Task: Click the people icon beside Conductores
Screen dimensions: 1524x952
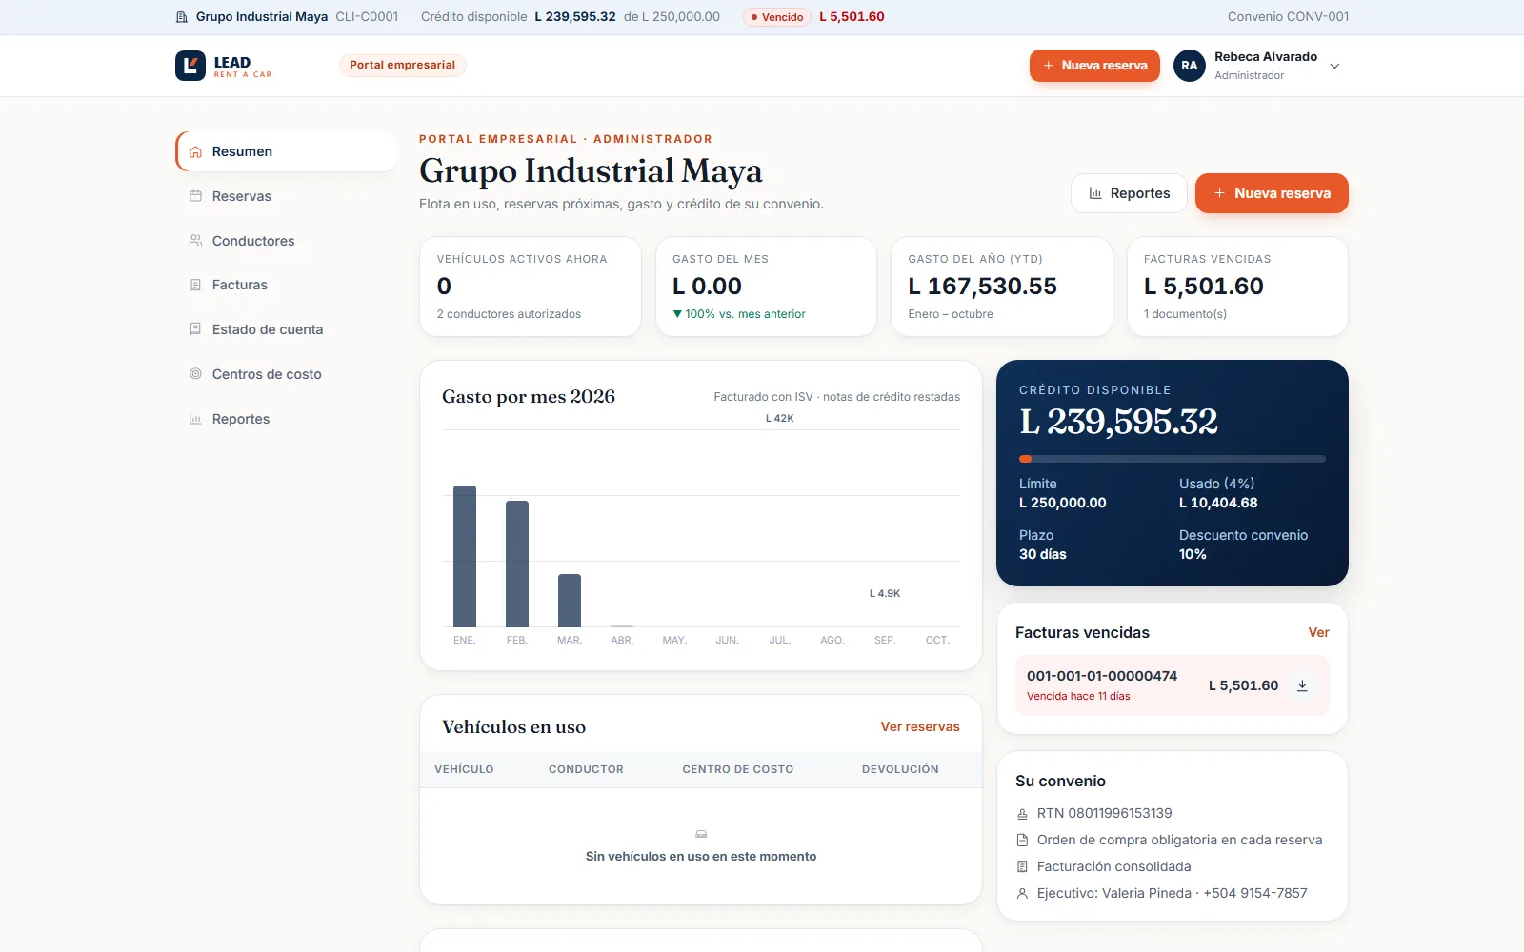Action: click(195, 241)
